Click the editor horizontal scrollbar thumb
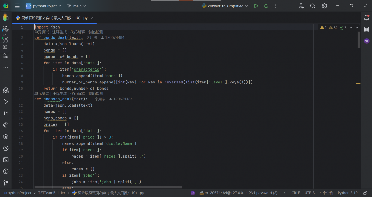 (108, 187)
